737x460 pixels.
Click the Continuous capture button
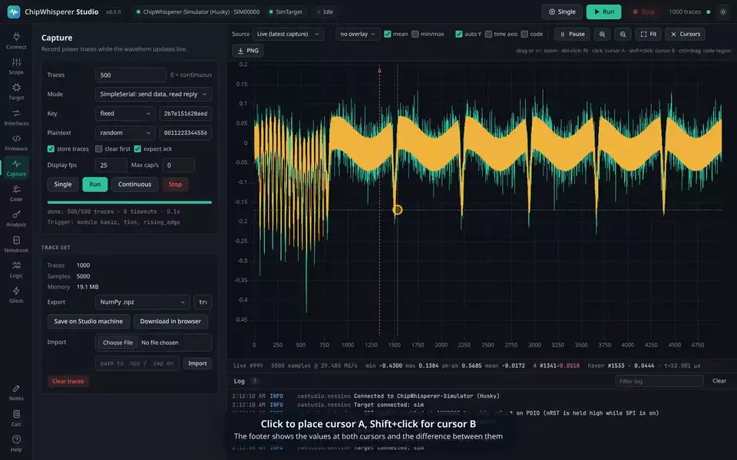pyautogui.click(x=134, y=185)
